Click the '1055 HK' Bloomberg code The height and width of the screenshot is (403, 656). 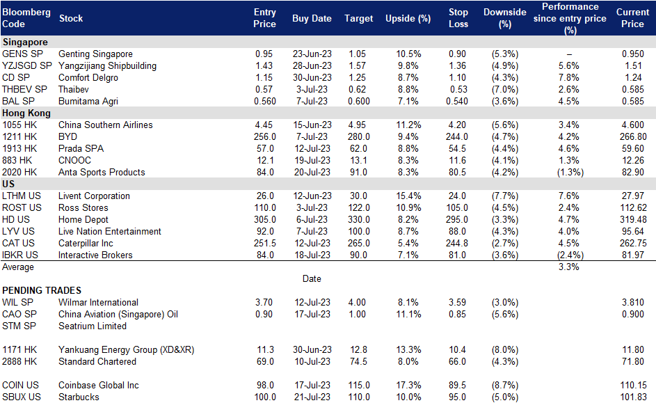[x=19, y=125]
